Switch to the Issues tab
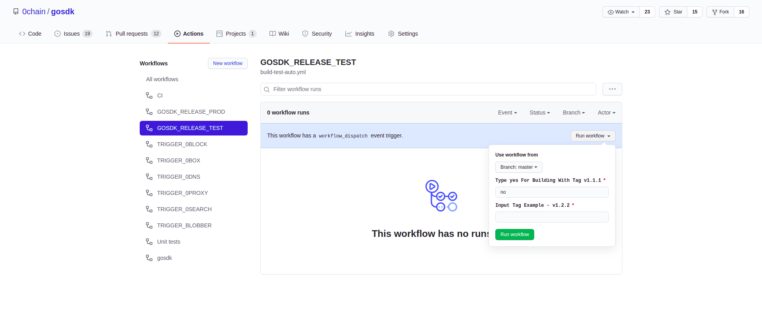 [73, 34]
